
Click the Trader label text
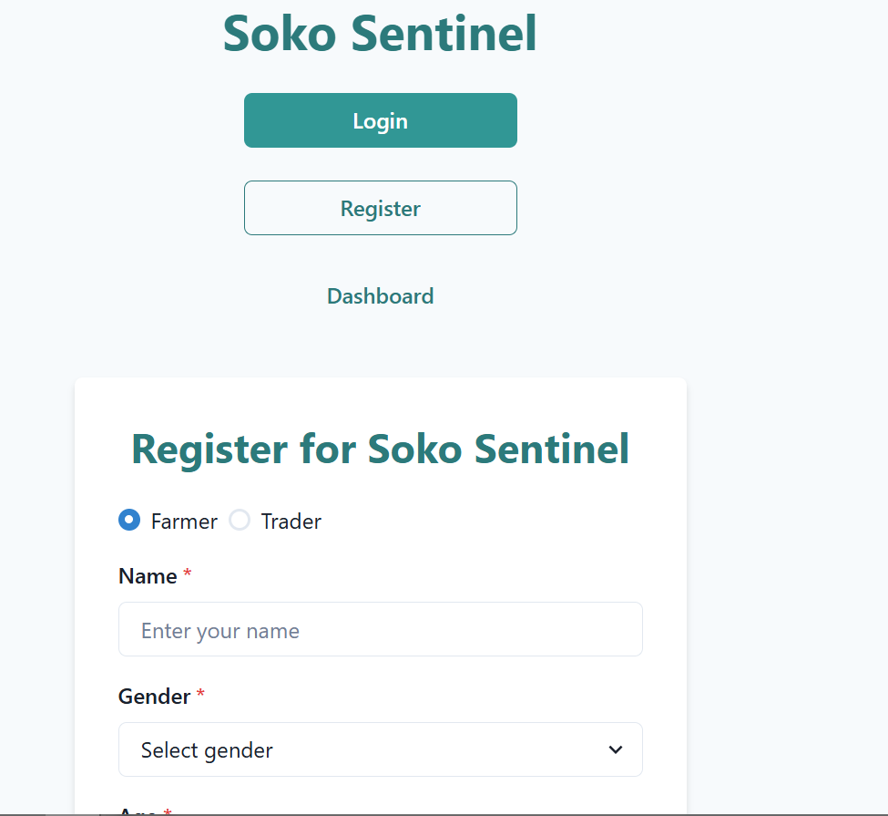pyautogui.click(x=291, y=522)
